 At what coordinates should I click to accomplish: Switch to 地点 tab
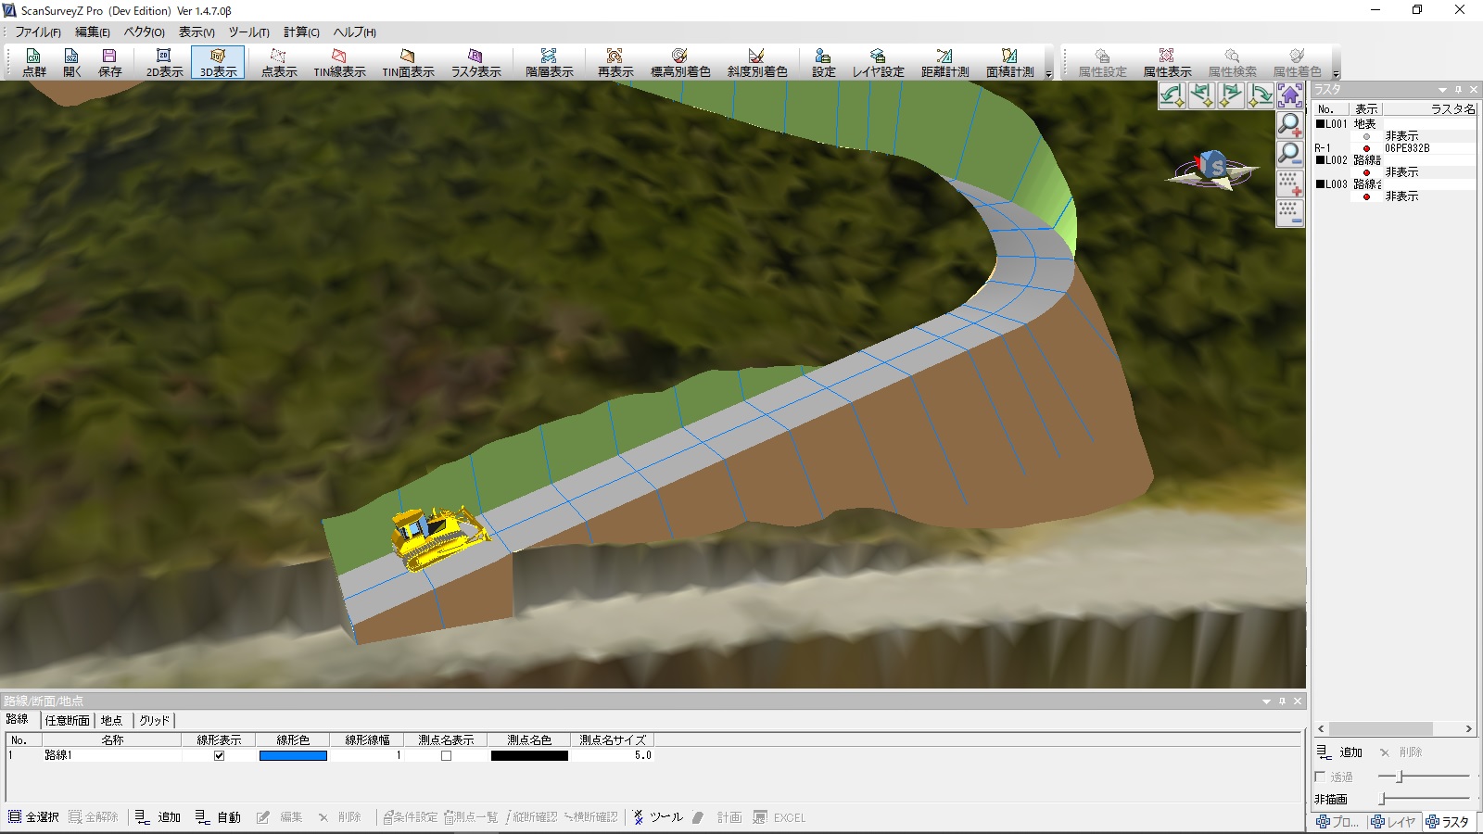click(x=112, y=720)
